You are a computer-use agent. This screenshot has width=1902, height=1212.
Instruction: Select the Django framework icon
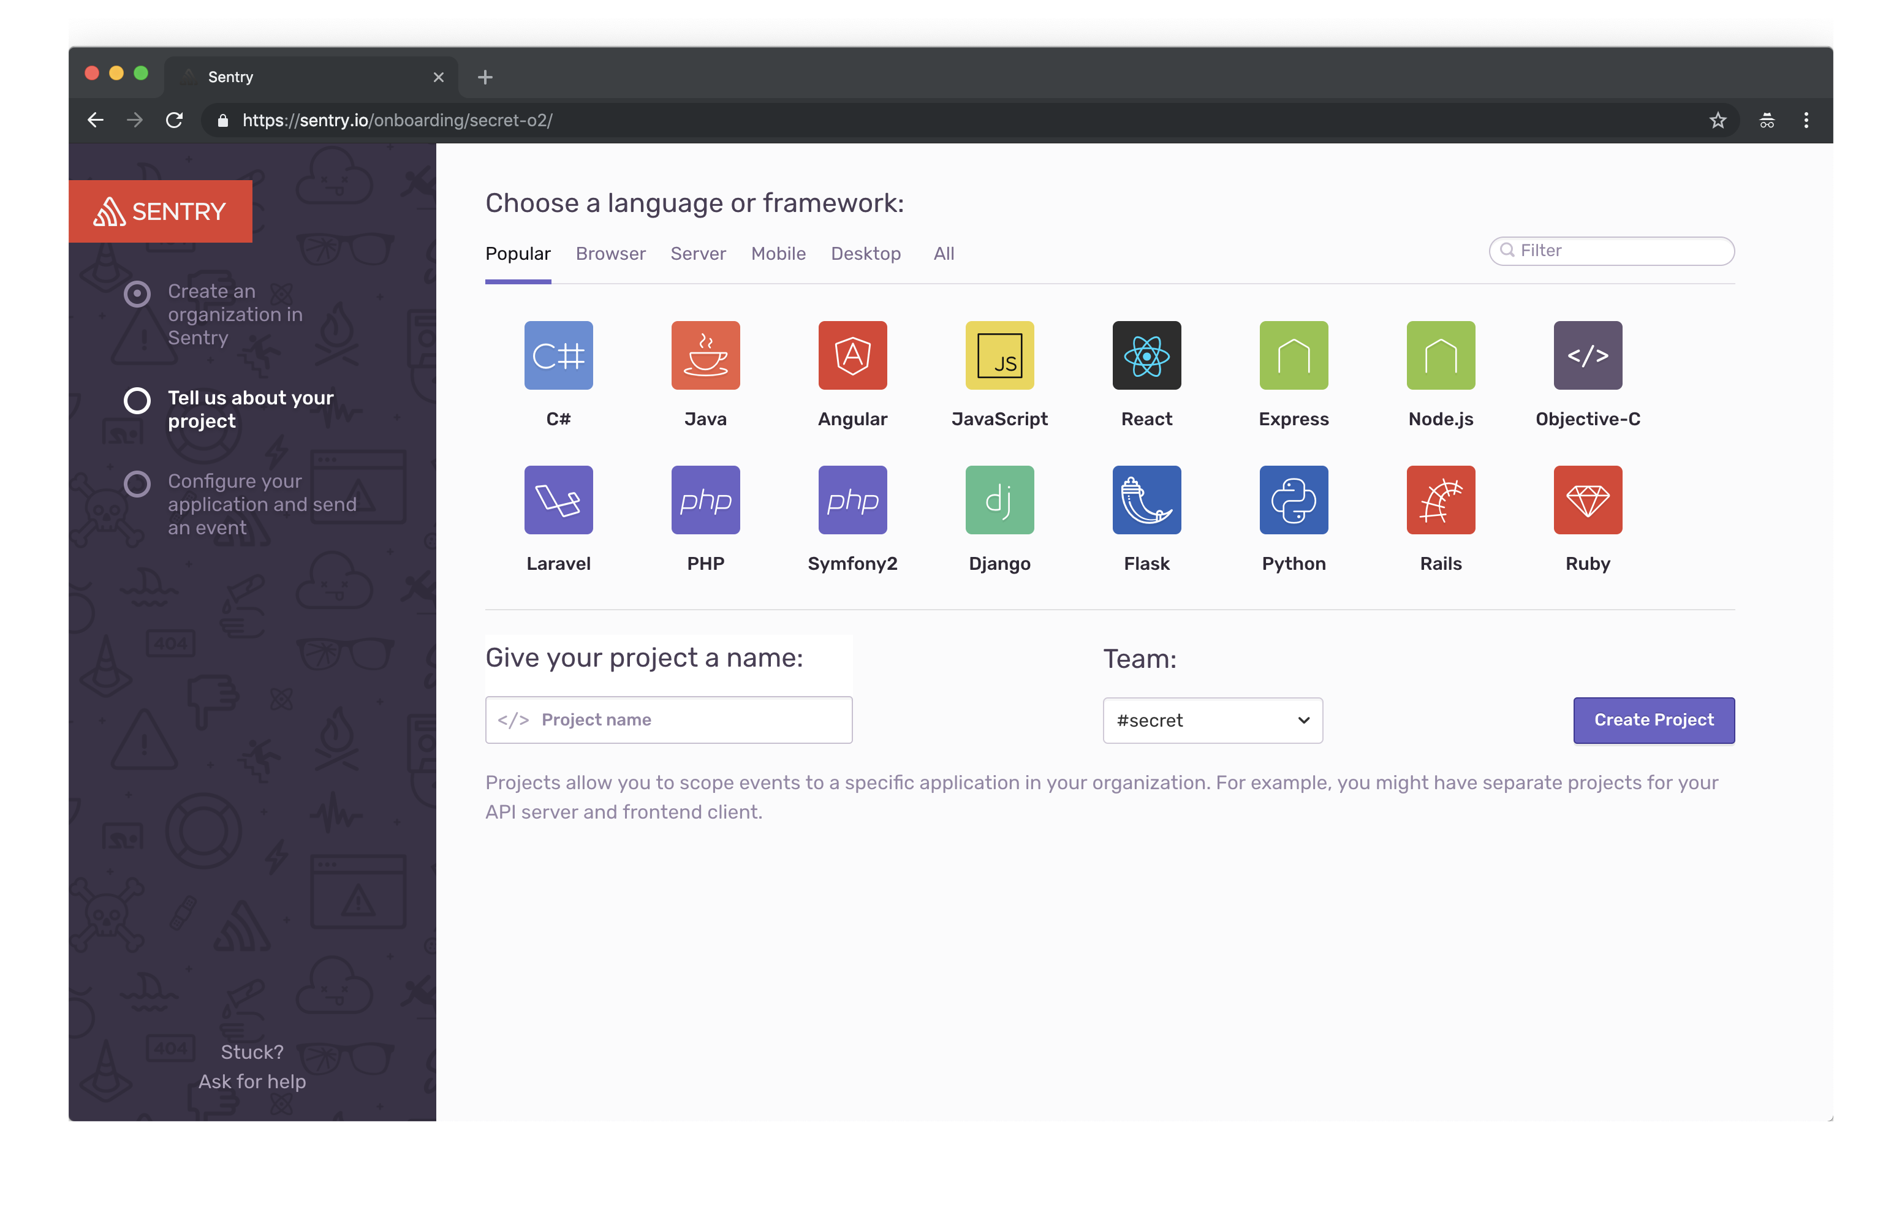pyautogui.click(x=999, y=500)
